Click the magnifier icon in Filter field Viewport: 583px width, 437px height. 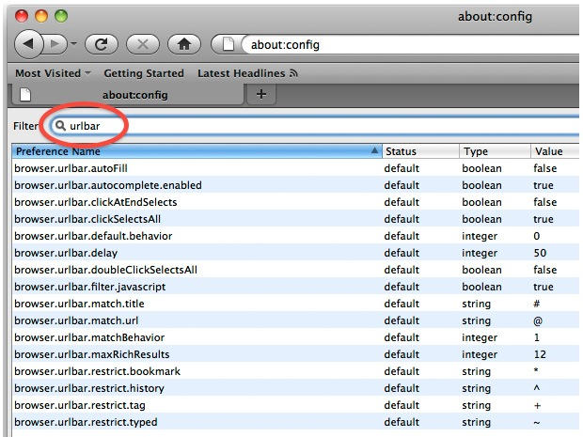[61, 126]
